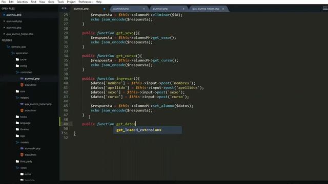Open the File menu

click(x=4, y=2)
